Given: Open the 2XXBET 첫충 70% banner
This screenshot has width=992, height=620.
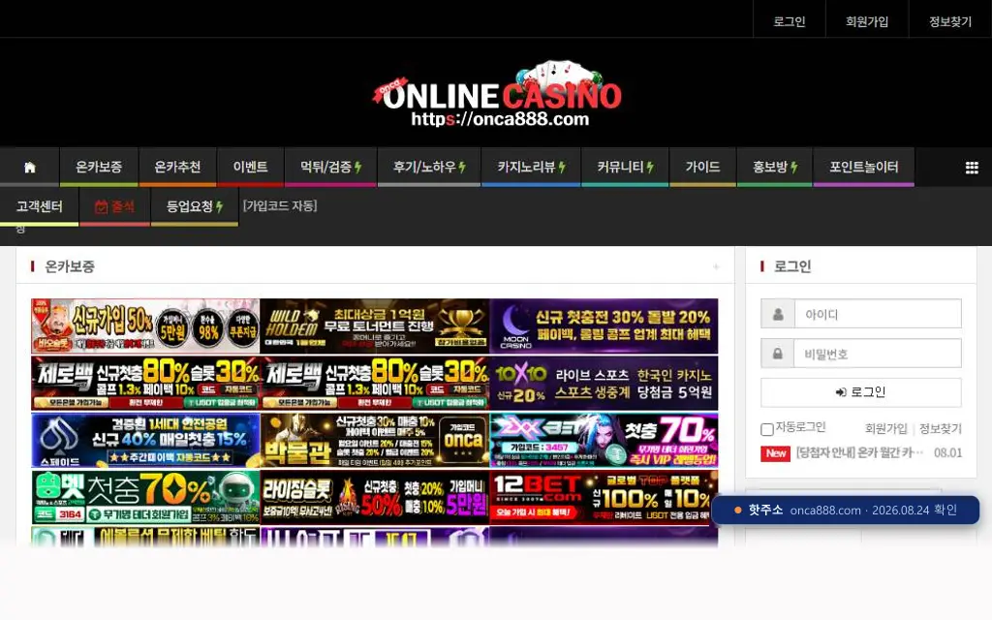Looking at the screenshot, I should tap(604, 441).
